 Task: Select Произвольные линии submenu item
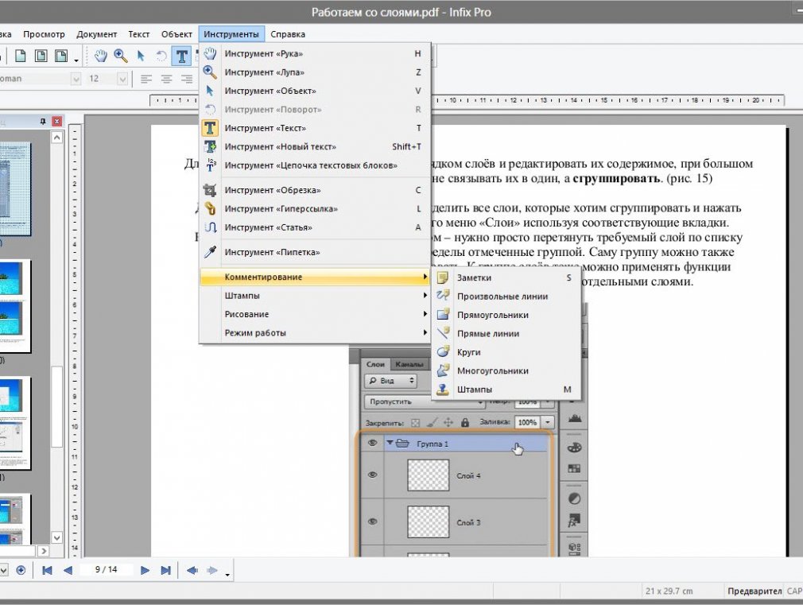point(506,296)
